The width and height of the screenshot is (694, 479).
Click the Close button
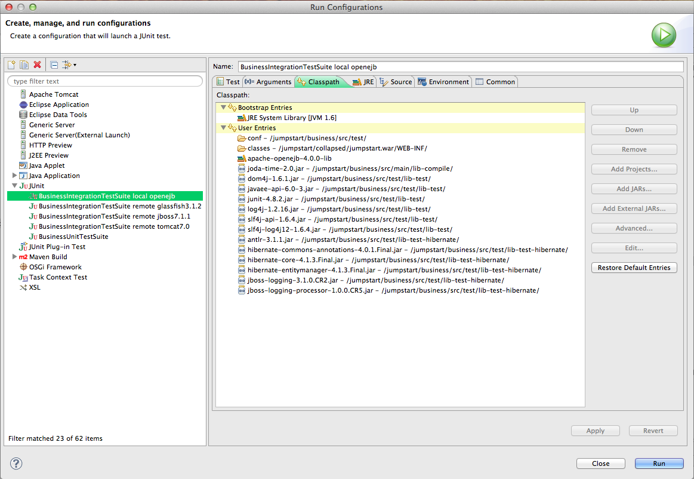[x=600, y=463]
